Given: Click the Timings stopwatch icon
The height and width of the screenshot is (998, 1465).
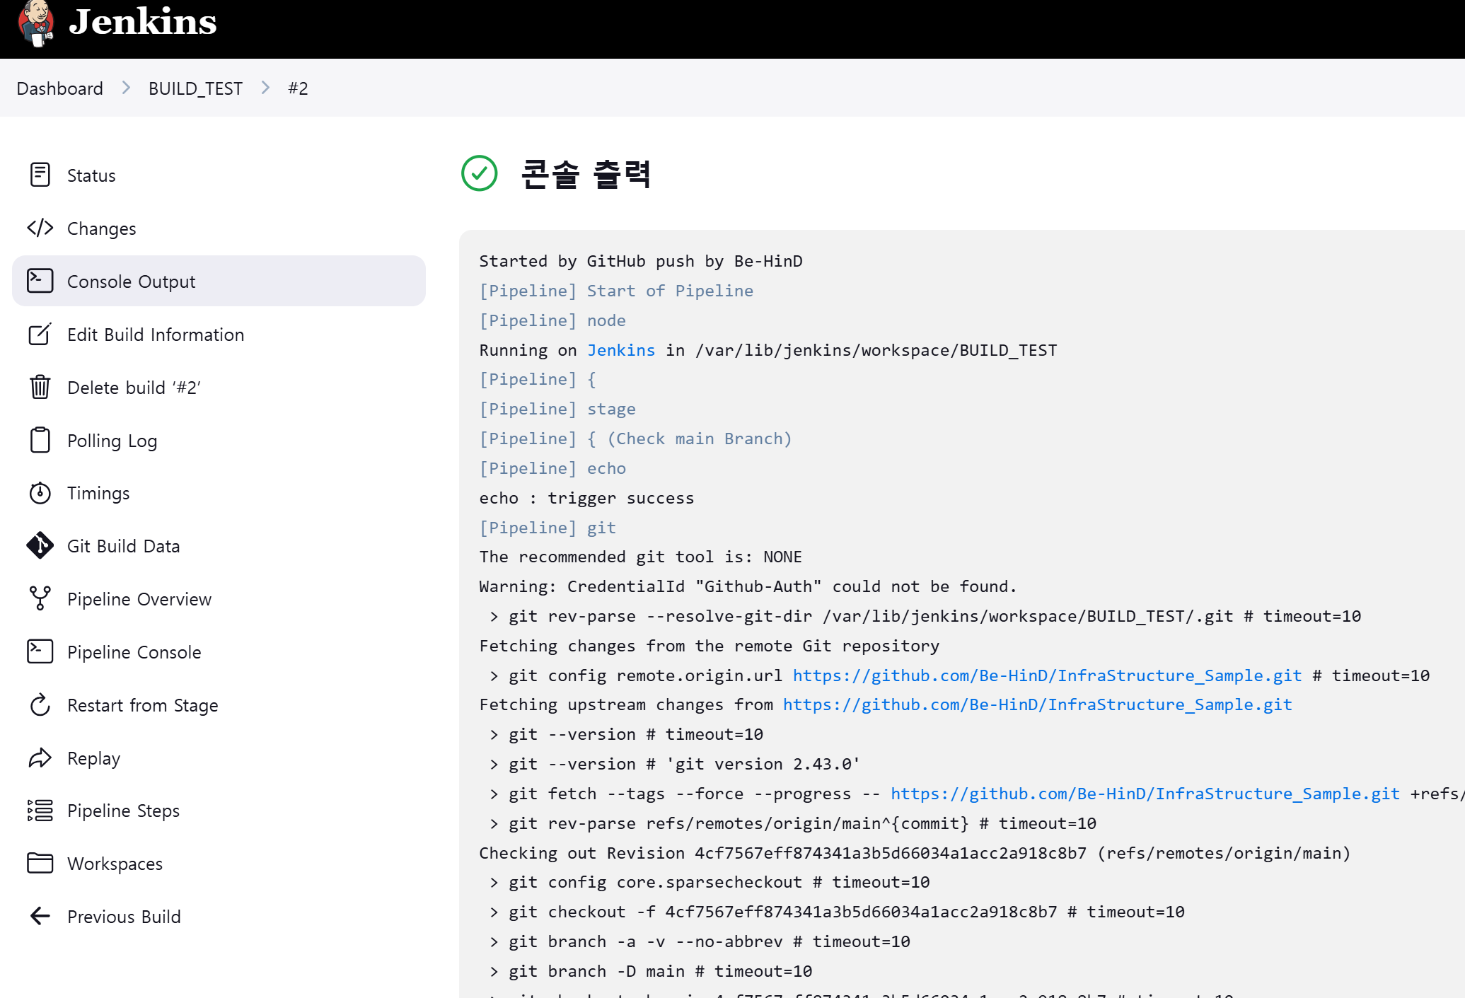Looking at the screenshot, I should click(x=40, y=493).
